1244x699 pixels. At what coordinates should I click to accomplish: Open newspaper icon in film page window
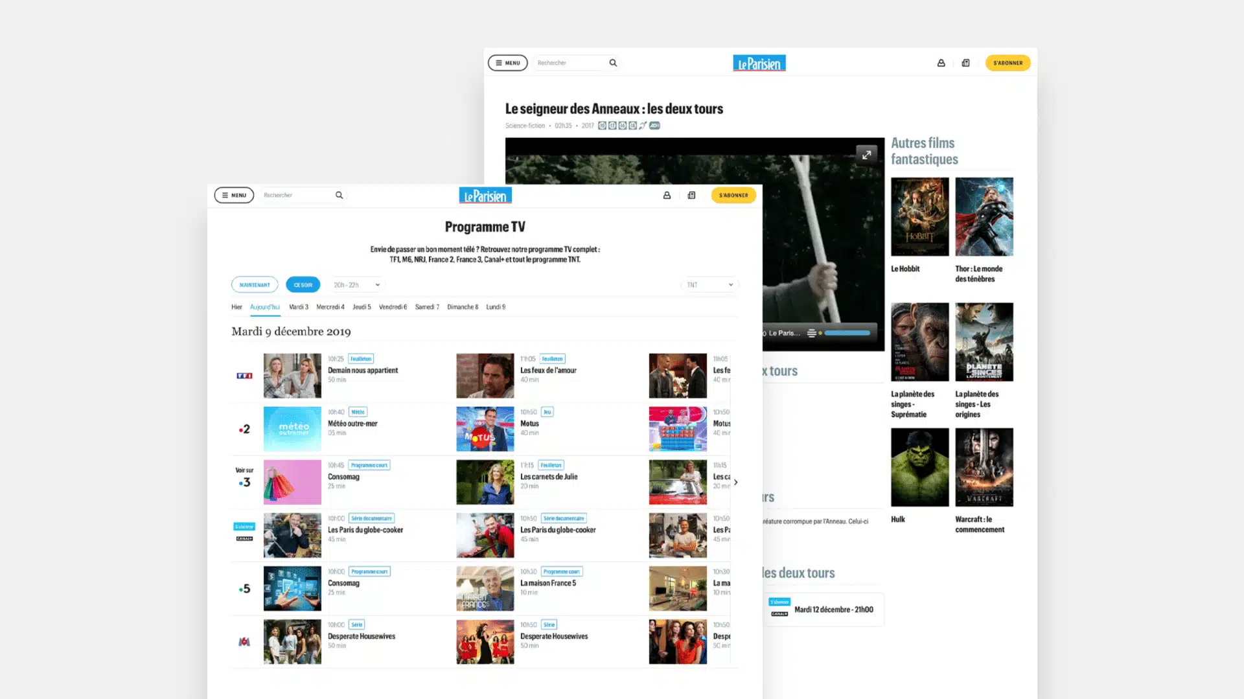pyautogui.click(x=965, y=63)
